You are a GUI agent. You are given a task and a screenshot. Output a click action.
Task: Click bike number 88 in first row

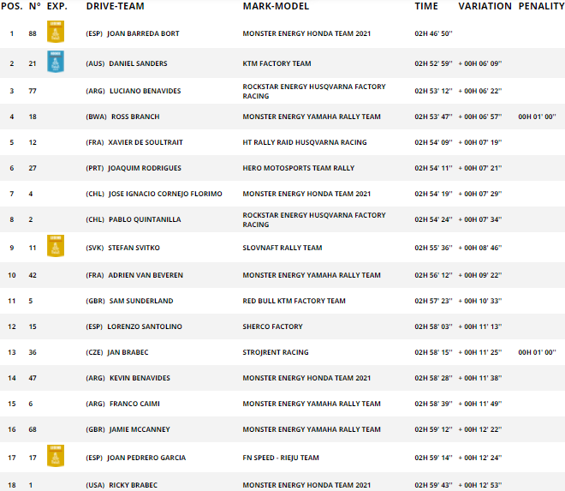coord(33,33)
